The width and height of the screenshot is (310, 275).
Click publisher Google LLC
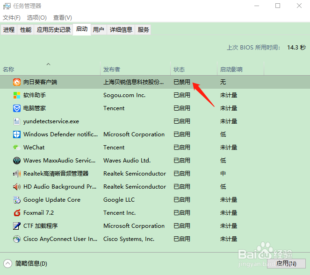(119, 200)
